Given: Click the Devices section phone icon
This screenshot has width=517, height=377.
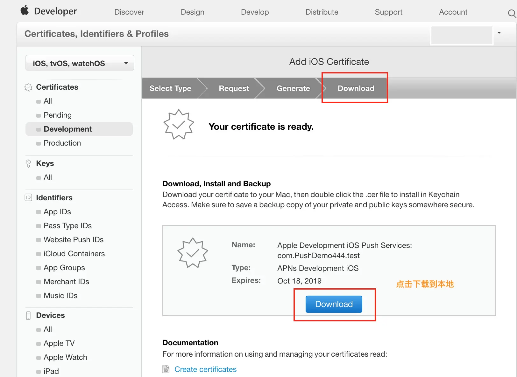Looking at the screenshot, I should (x=28, y=315).
